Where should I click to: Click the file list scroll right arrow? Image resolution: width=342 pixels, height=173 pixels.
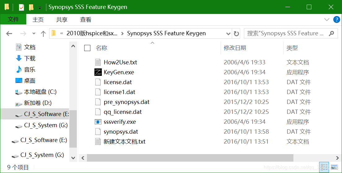337,158
